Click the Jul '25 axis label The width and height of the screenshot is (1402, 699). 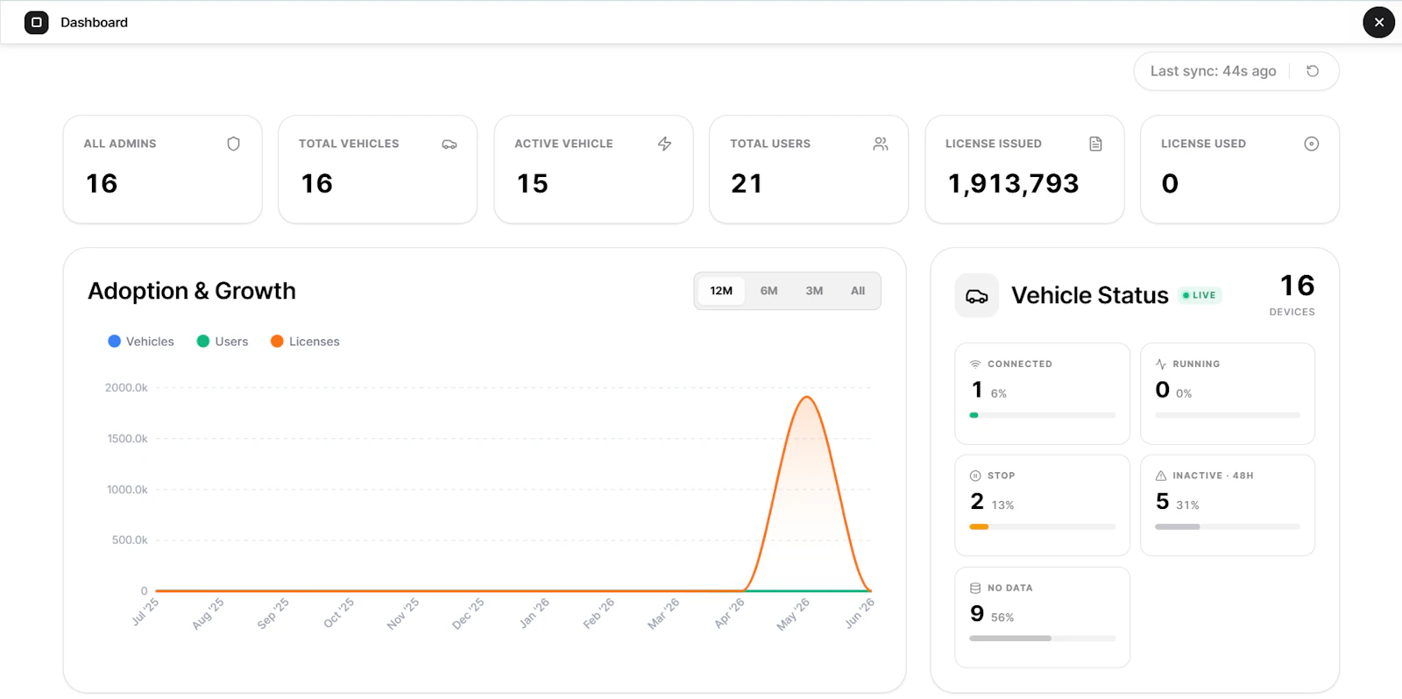pyautogui.click(x=146, y=611)
